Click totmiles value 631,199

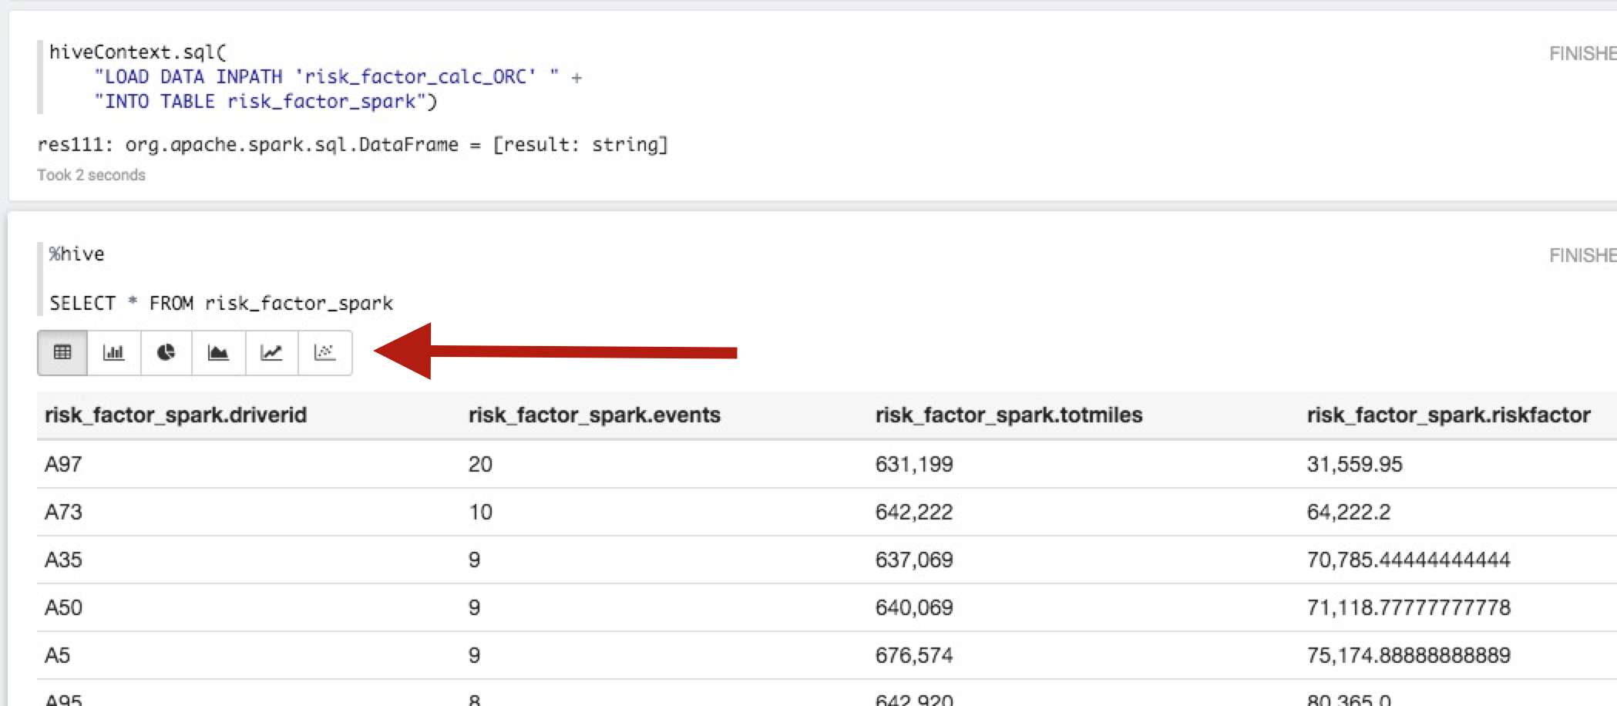pyautogui.click(x=914, y=464)
